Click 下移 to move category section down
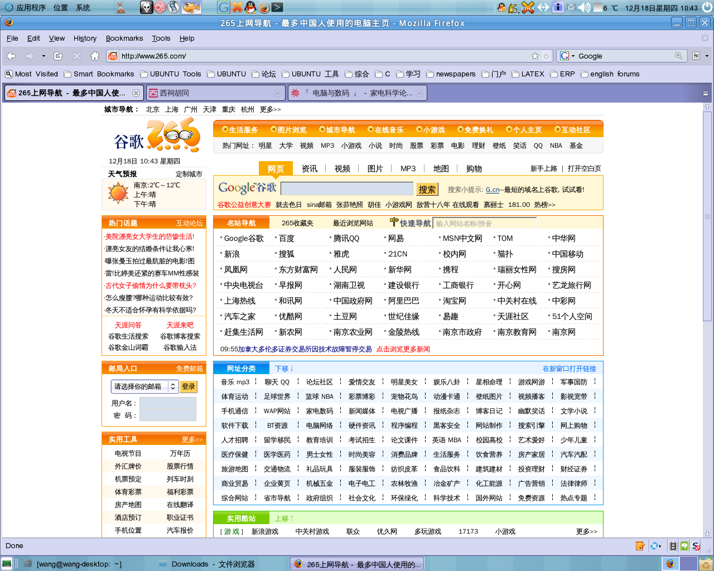The width and height of the screenshot is (714, 571). [x=284, y=369]
